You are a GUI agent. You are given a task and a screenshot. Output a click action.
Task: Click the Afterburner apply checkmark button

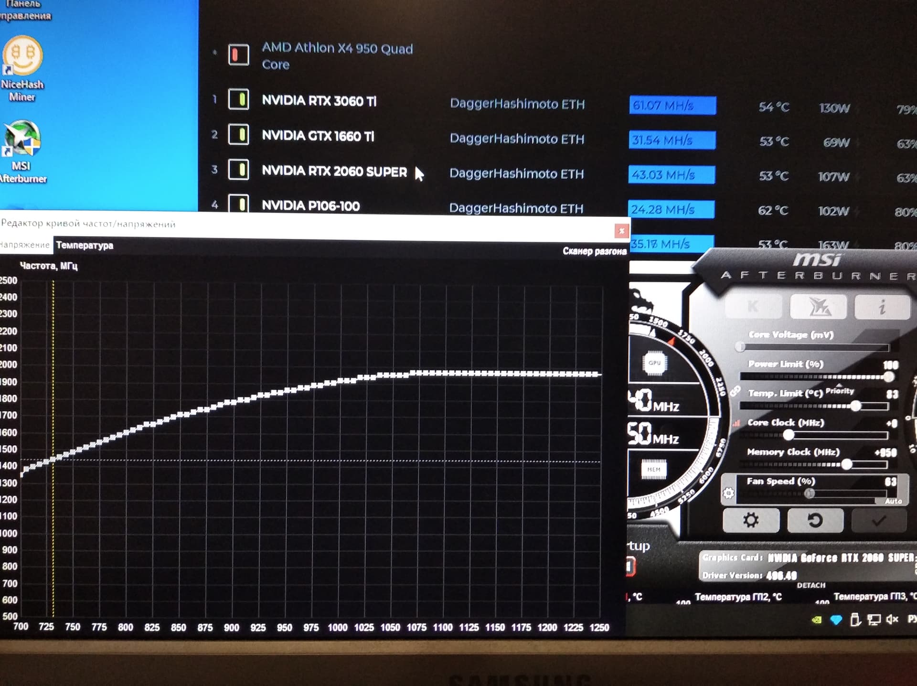[x=879, y=520]
